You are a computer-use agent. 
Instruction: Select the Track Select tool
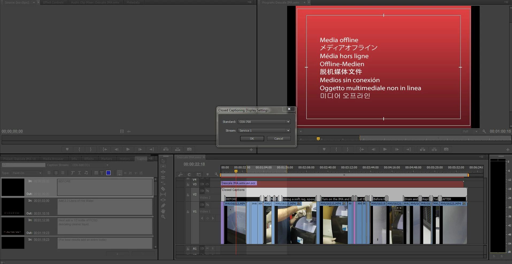(x=163, y=166)
